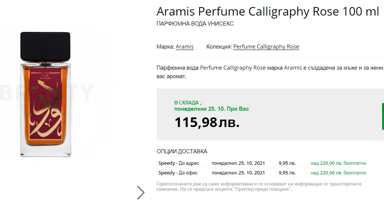Click the next image chevron arrow
The width and height of the screenshot is (384, 217).
click(141, 193)
